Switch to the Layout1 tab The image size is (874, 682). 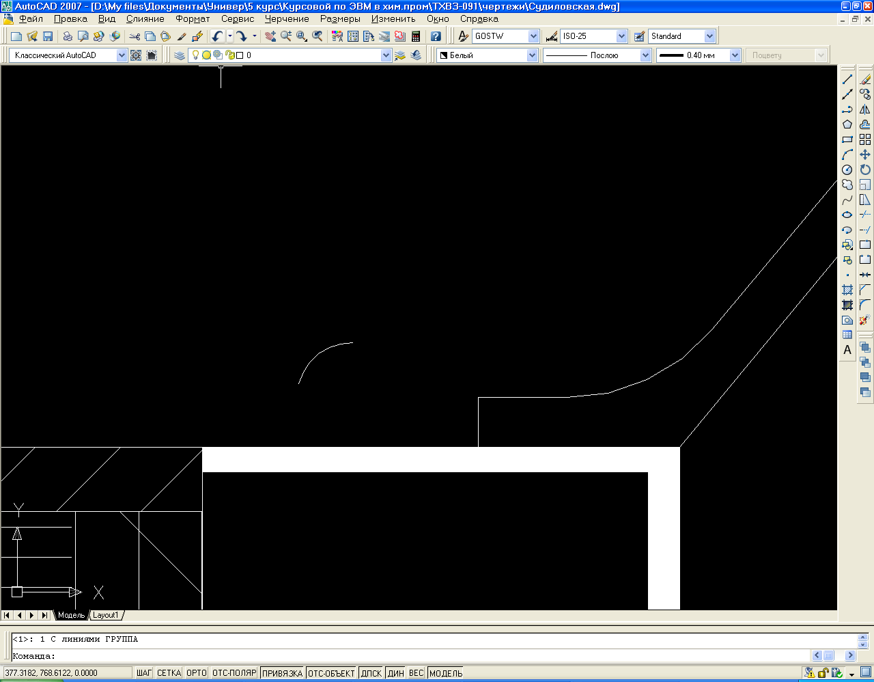point(106,615)
